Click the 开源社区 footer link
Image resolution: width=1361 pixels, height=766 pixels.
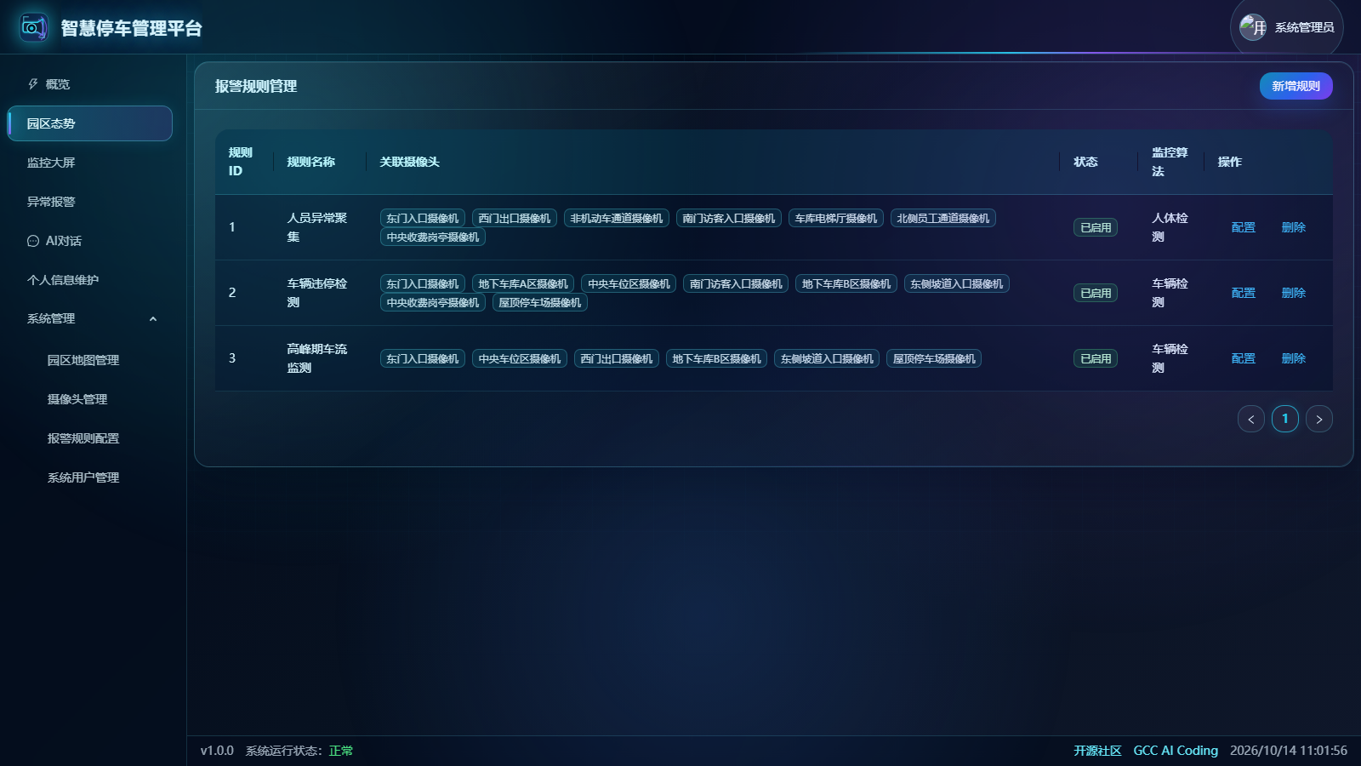pyautogui.click(x=1097, y=751)
